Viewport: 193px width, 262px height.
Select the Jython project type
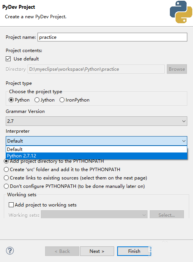[x=37, y=100]
